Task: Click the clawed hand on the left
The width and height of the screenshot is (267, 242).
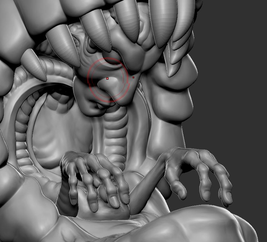Action: [95, 181]
